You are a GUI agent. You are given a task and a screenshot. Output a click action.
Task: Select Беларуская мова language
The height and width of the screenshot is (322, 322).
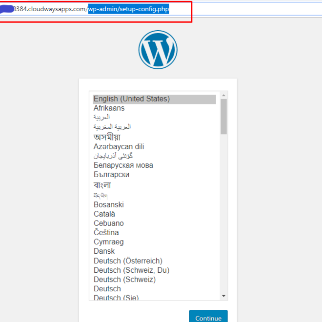click(155, 165)
